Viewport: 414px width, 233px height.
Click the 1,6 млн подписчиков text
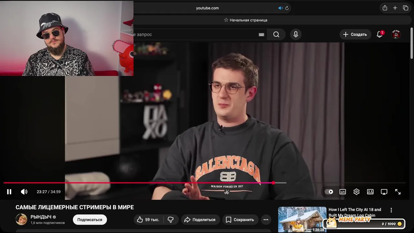[x=48, y=223]
